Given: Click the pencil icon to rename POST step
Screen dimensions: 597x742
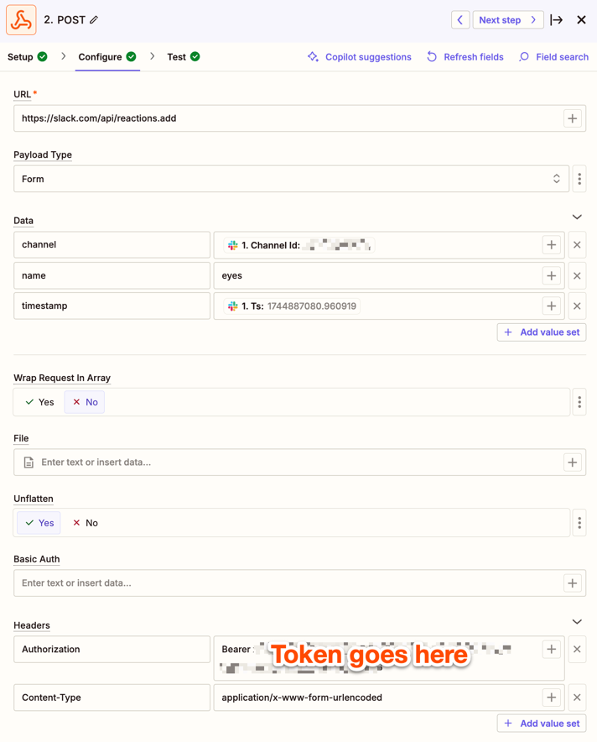Looking at the screenshot, I should (94, 20).
